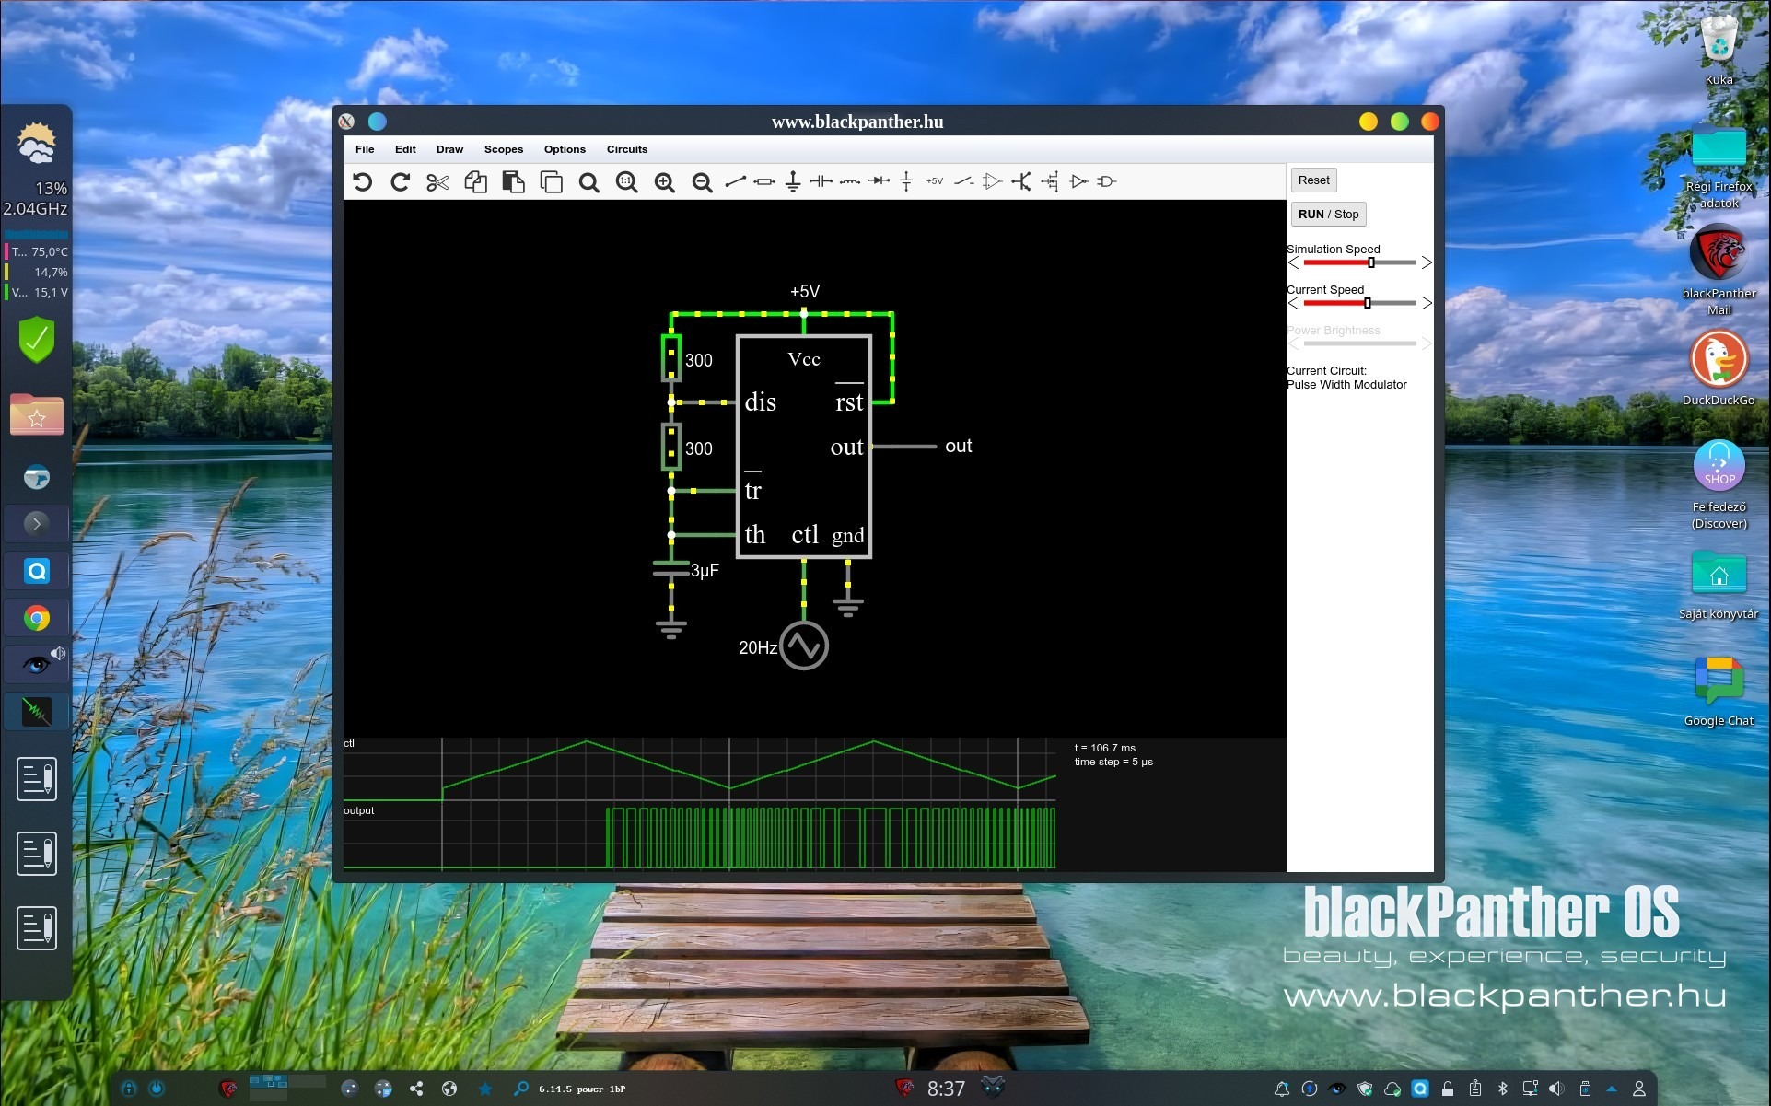Image resolution: width=1771 pixels, height=1106 pixels.
Task: Open the Scopes menu
Action: [x=503, y=149]
